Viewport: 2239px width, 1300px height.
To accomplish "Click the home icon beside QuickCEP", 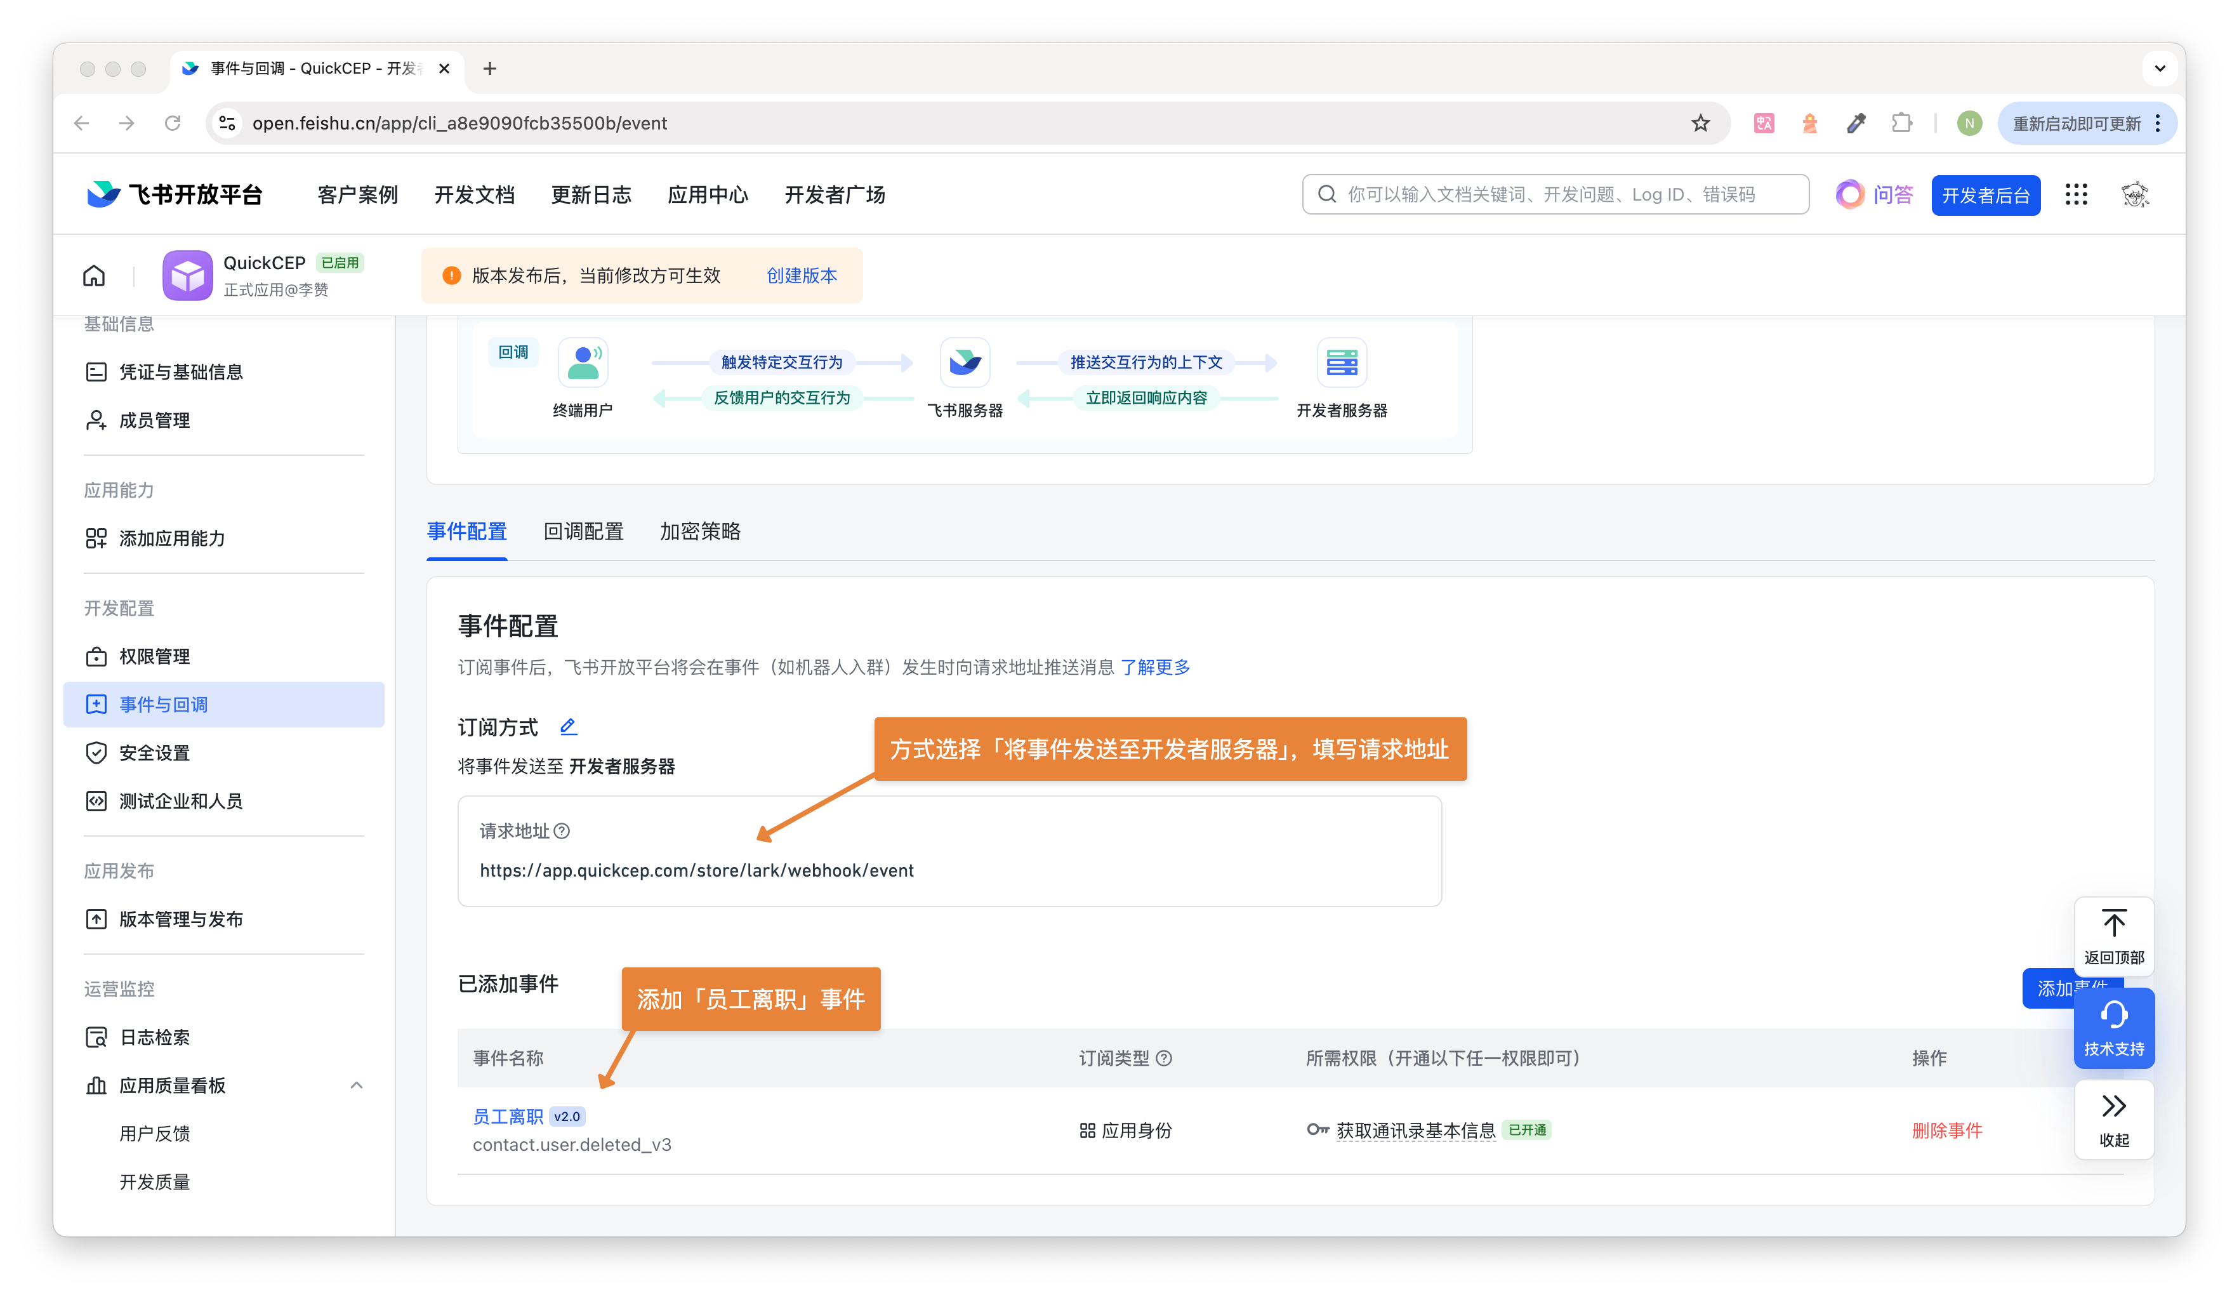I will [x=94, y=275].
